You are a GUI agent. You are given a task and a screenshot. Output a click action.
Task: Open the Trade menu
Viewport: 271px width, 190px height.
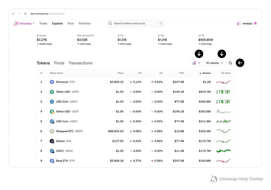tap(43, 23)
